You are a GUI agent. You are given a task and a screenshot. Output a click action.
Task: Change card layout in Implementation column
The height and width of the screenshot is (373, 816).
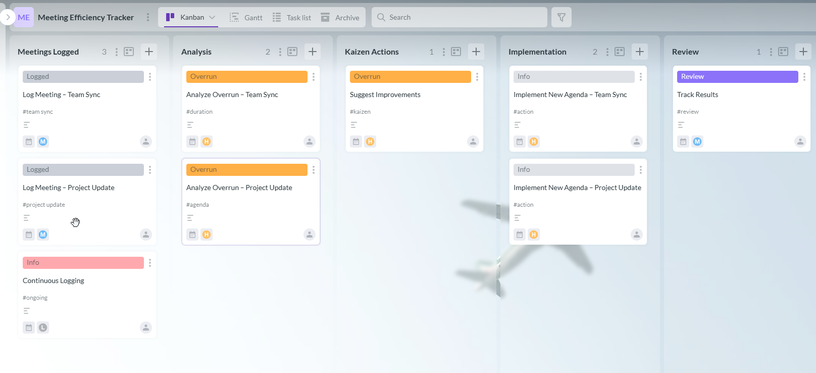tap(620, 52)
